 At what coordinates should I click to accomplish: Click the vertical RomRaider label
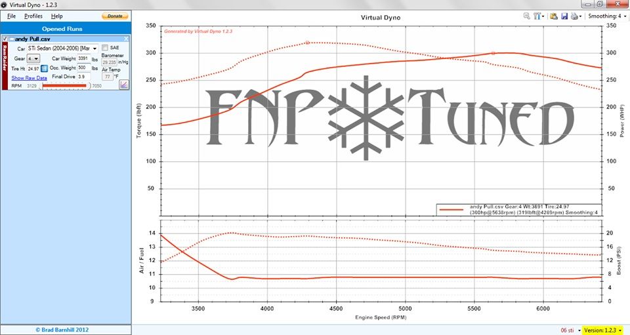[x=5, y=66]
